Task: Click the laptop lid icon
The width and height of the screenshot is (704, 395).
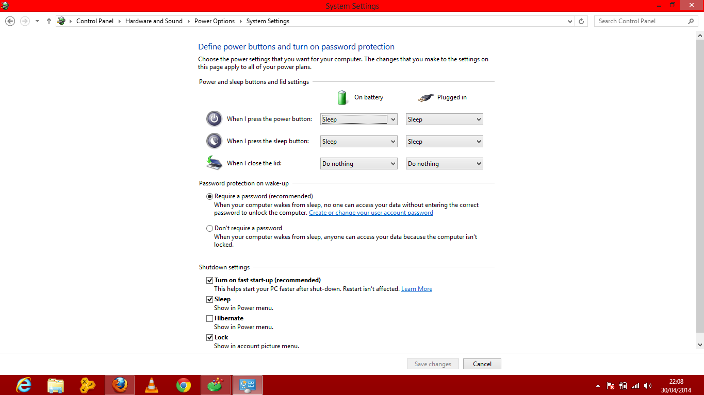Action: (x=214, y=163)
